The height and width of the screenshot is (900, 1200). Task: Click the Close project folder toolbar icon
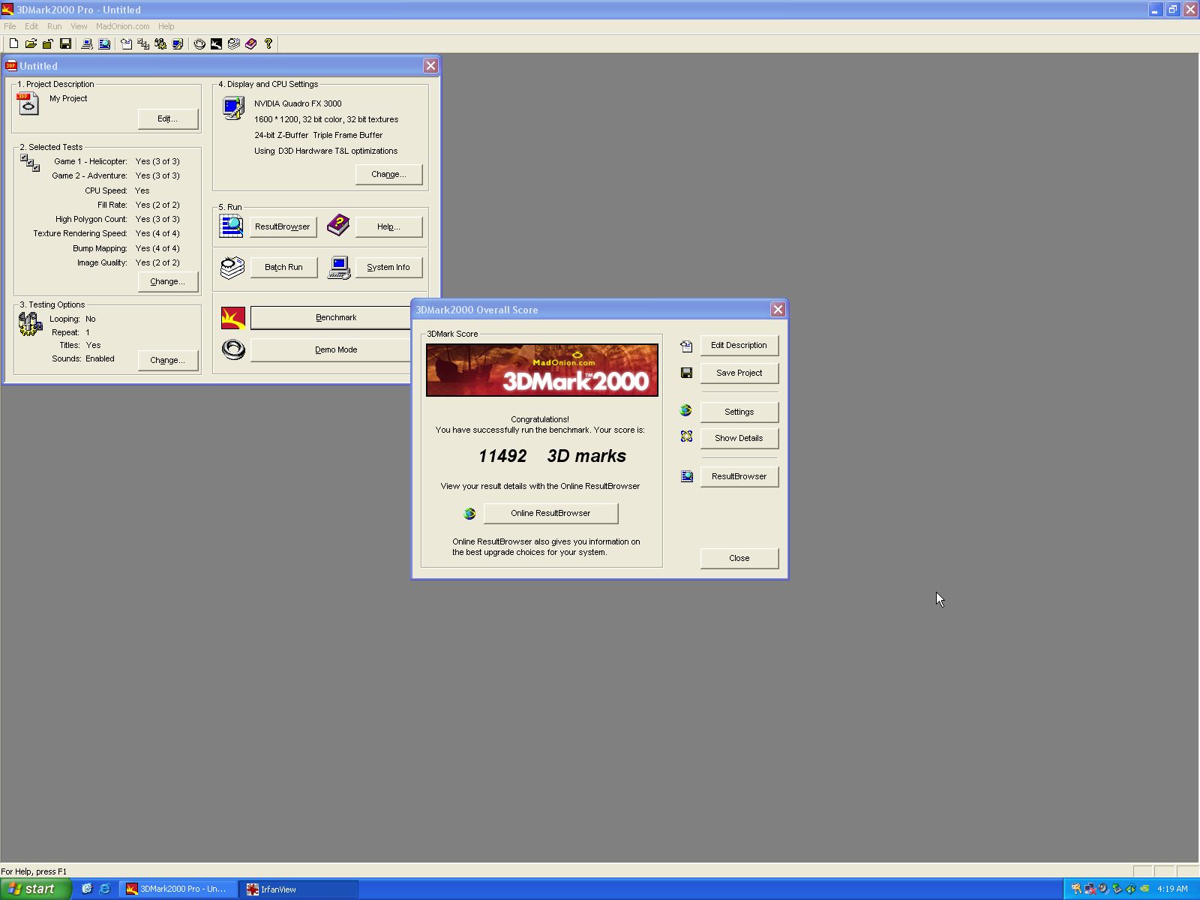(48, 44)
